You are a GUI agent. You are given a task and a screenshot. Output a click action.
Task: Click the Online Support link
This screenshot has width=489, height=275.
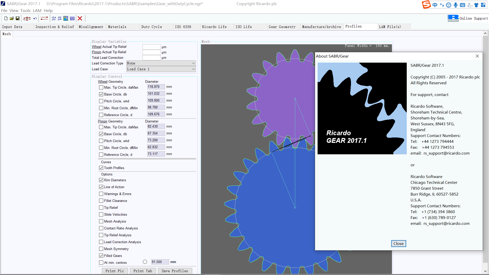(474, 18)
